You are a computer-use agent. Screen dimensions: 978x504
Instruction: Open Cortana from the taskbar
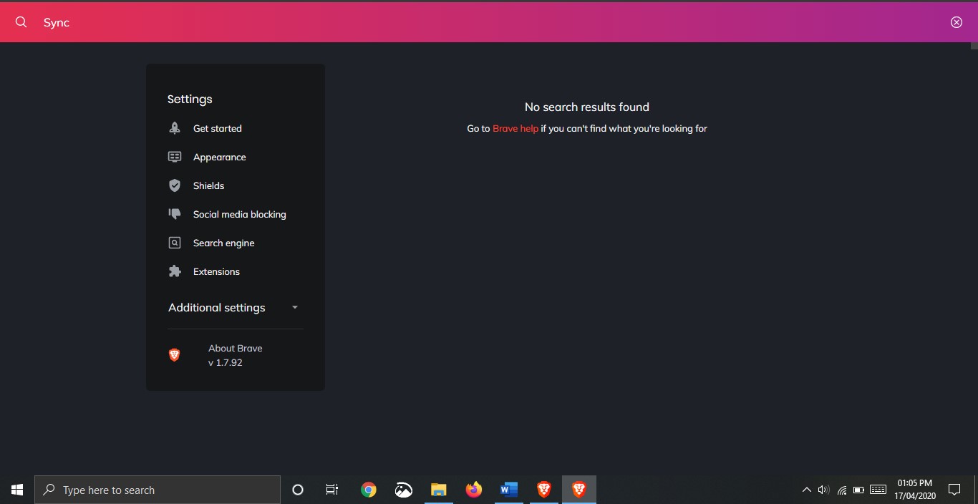point(298,490)
